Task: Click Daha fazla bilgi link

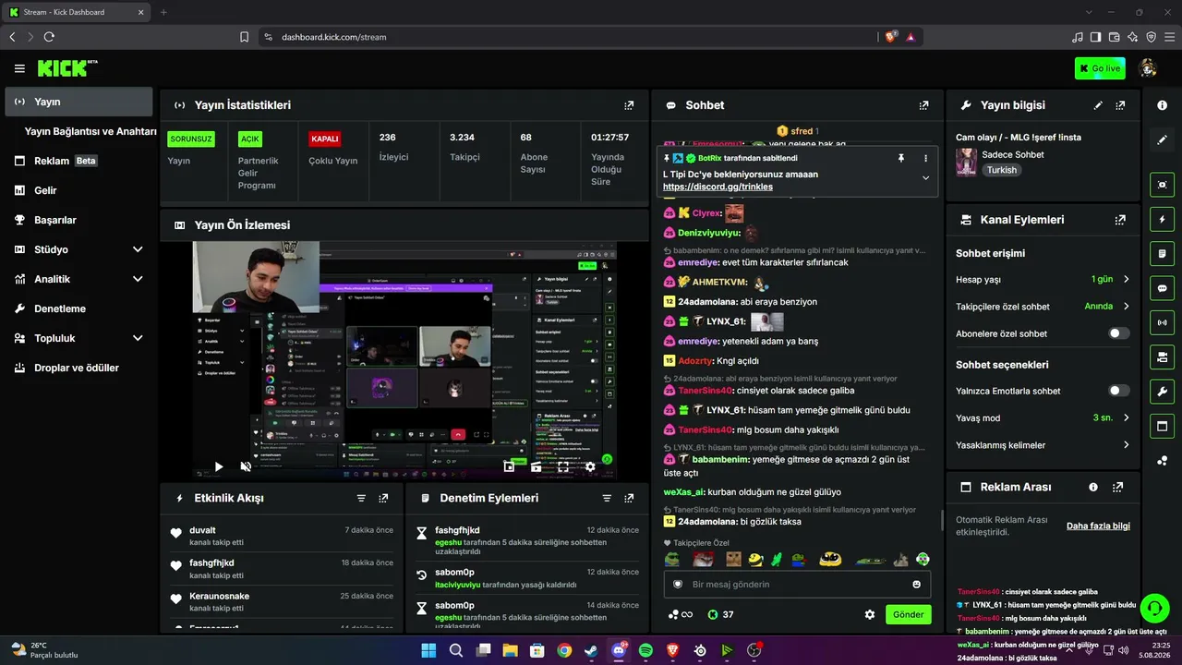Action: (x=1098, y=526)
